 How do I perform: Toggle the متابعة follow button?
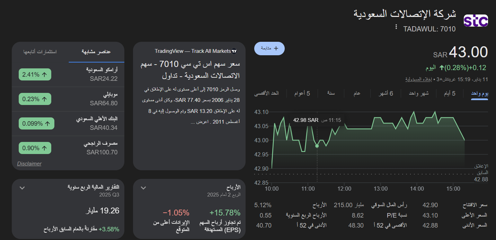coord(269,48)
